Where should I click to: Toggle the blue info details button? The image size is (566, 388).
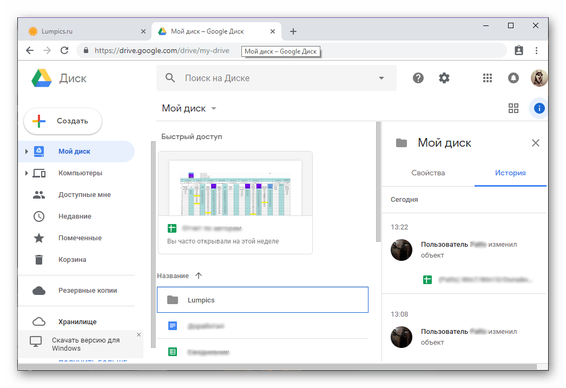click(539, 108)
